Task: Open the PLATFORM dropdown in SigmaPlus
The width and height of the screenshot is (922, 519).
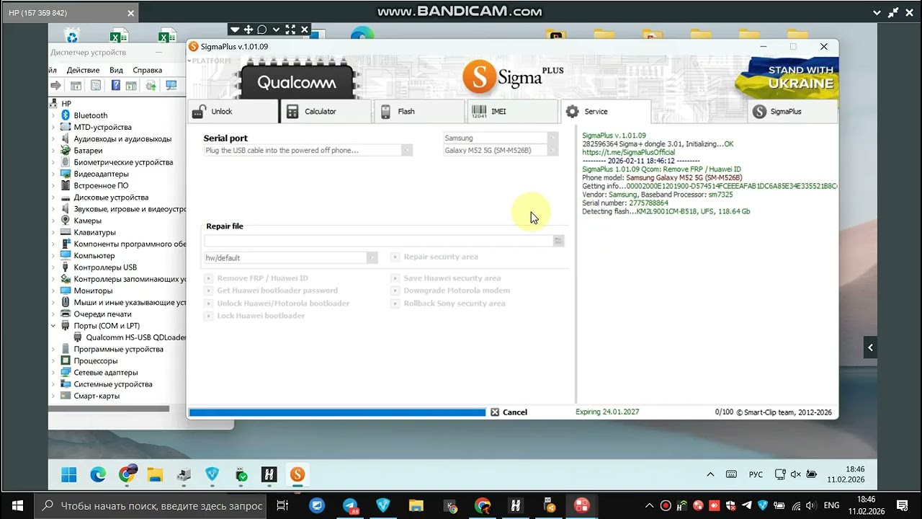Action: 209,61
